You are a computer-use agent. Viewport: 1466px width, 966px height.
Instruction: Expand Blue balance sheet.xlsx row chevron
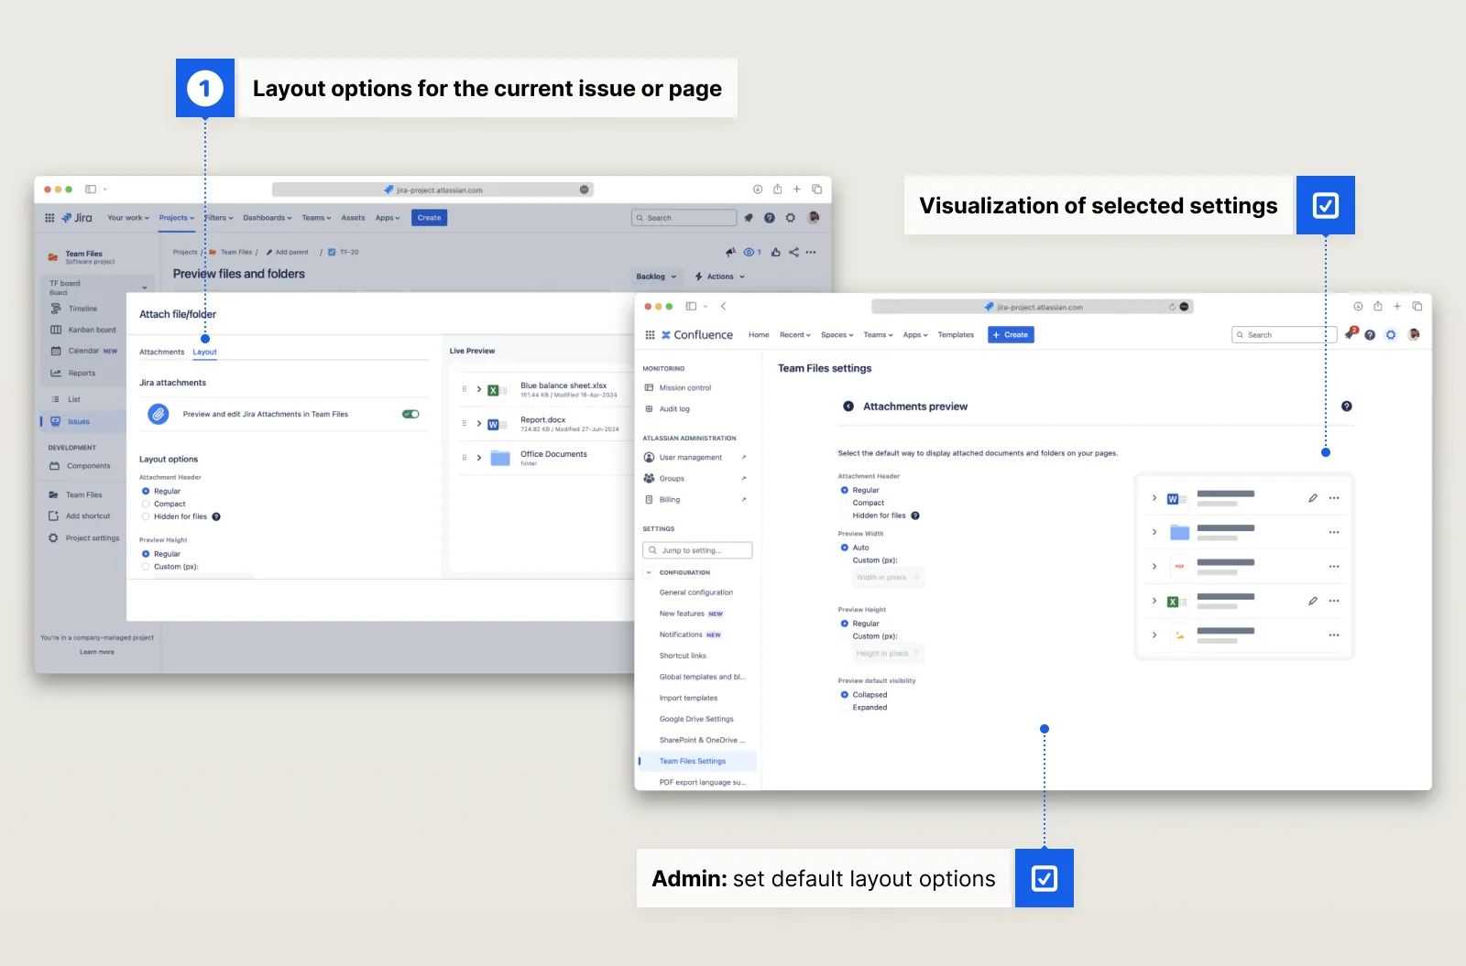(479, 389)
